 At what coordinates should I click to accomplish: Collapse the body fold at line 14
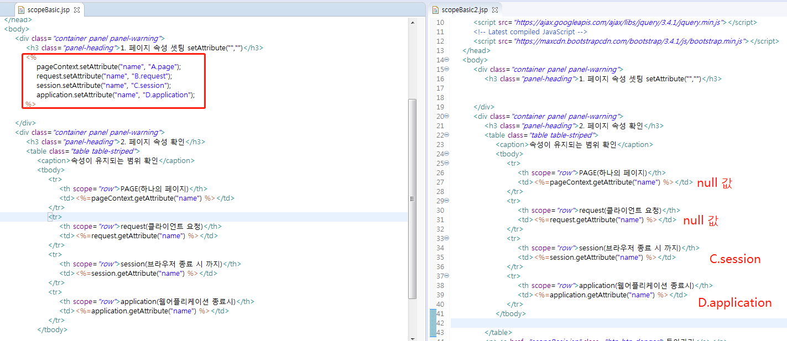pos(447,60)
